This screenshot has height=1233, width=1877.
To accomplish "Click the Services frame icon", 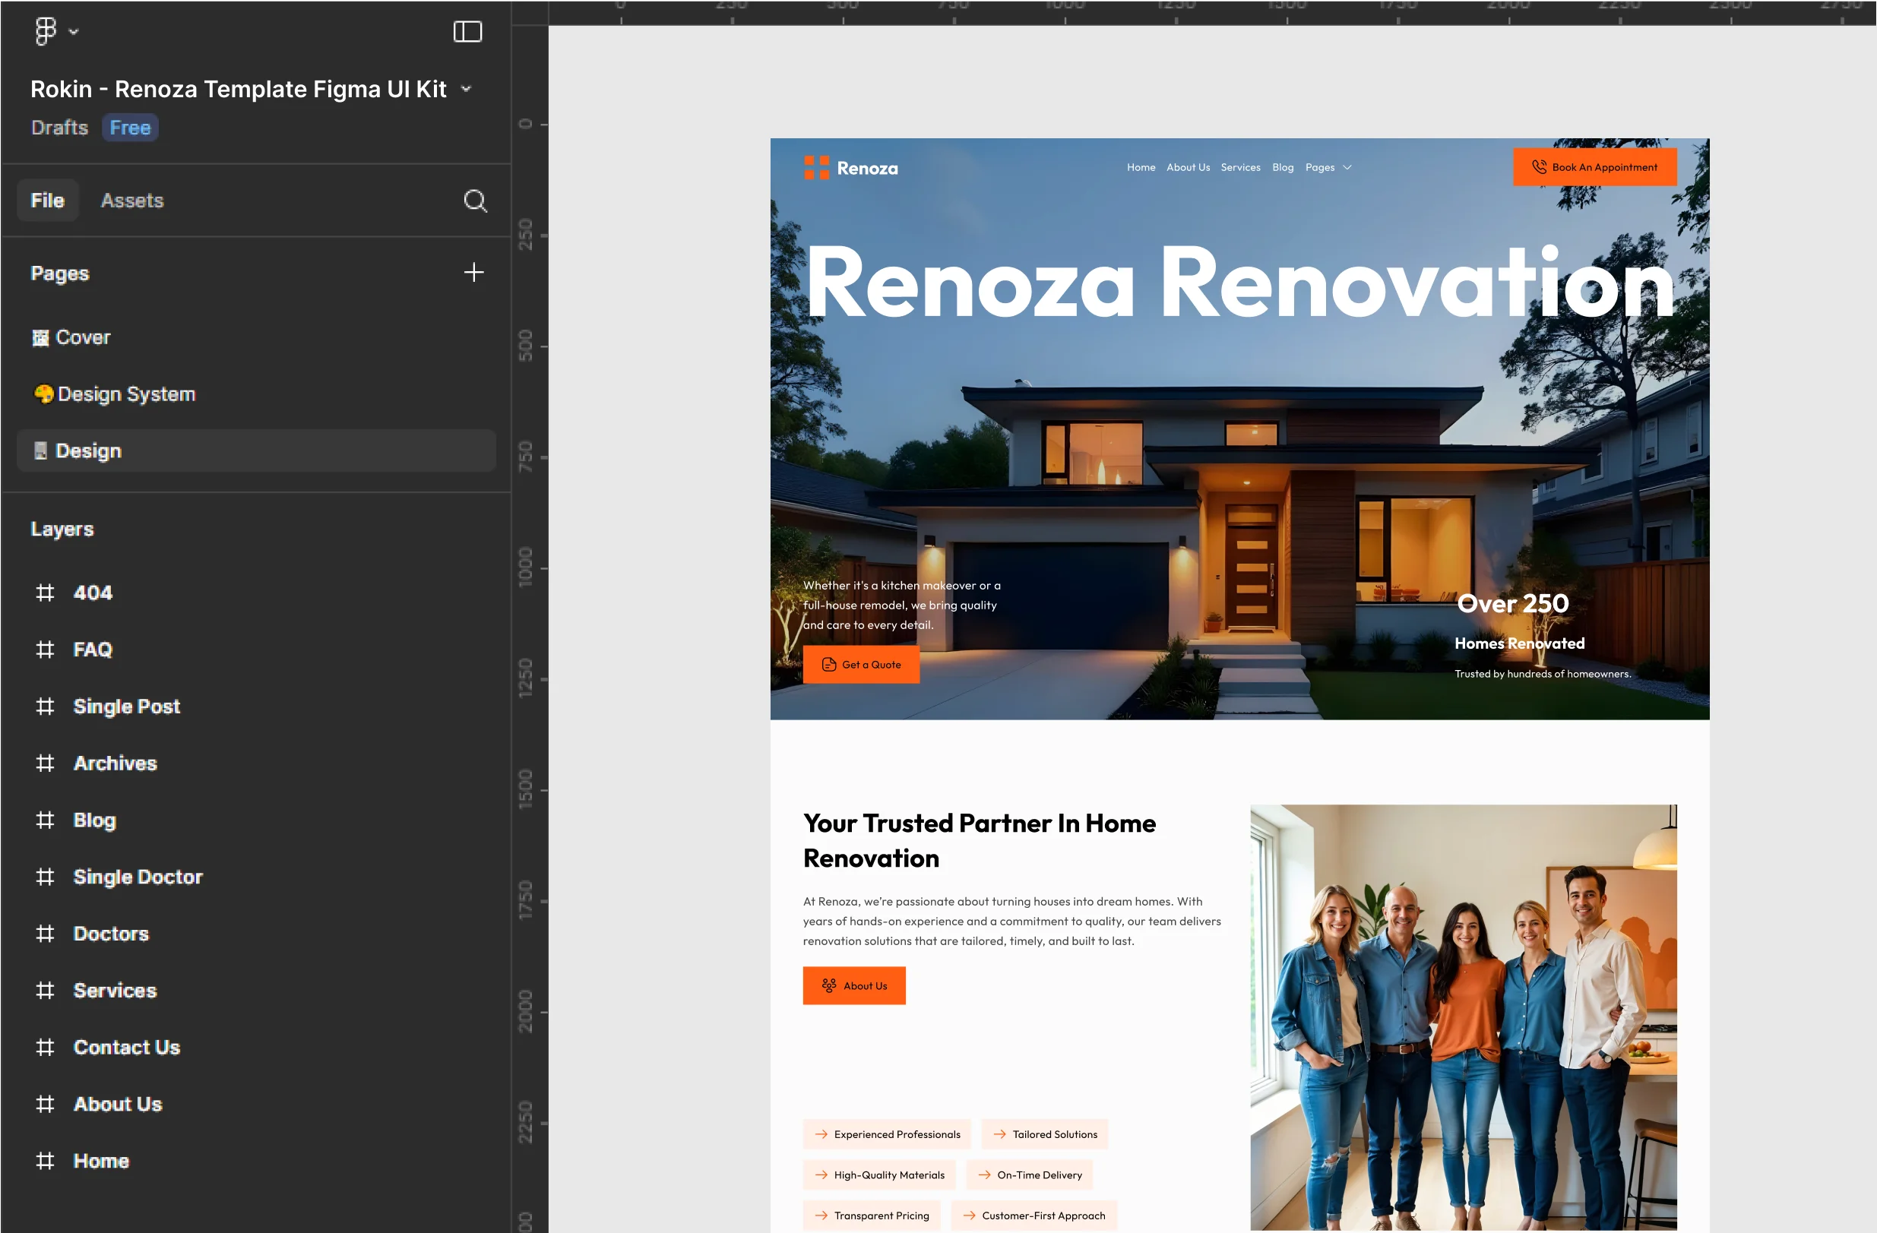I will (45, 990).
